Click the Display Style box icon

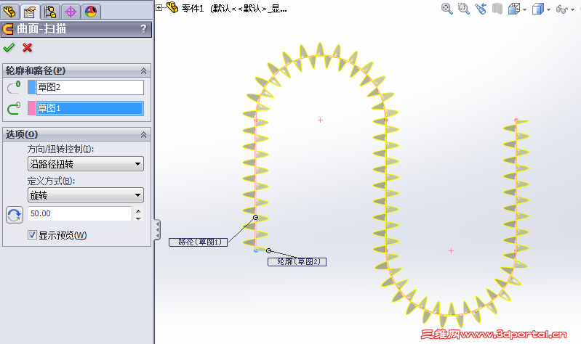coord(537,9)
